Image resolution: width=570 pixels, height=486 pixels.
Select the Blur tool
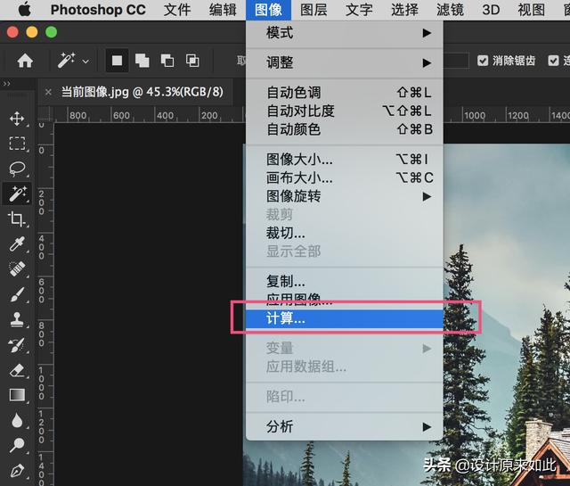click(x=17, y=420)
